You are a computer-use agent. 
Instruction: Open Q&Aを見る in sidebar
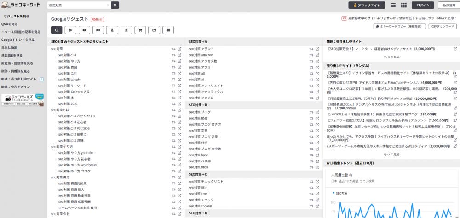coord(9,24)
